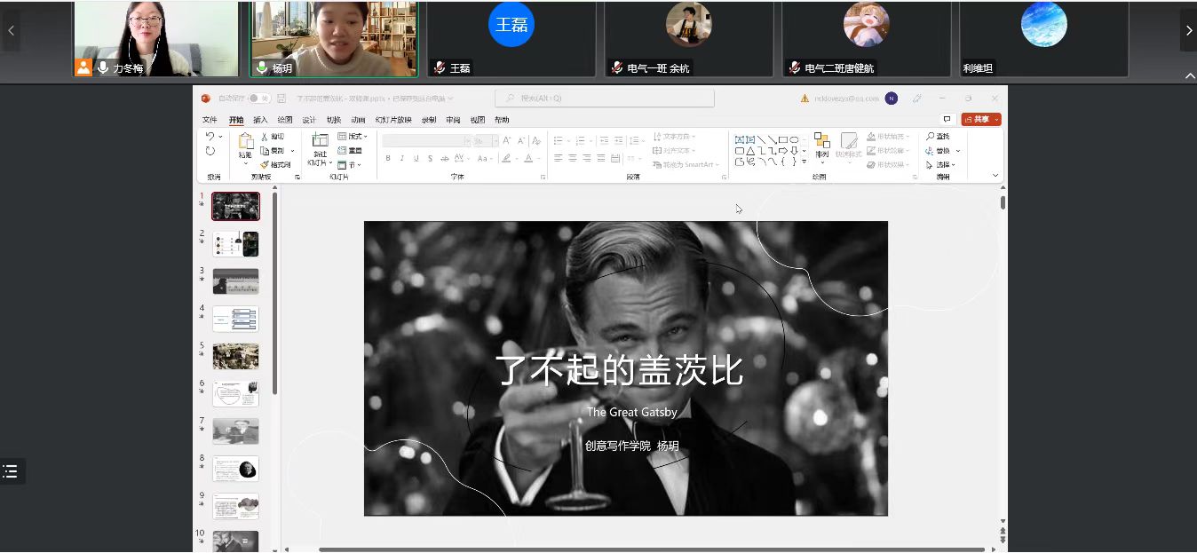
Task: Open the Layout (版式) dropdown
Action: (353, 137)
